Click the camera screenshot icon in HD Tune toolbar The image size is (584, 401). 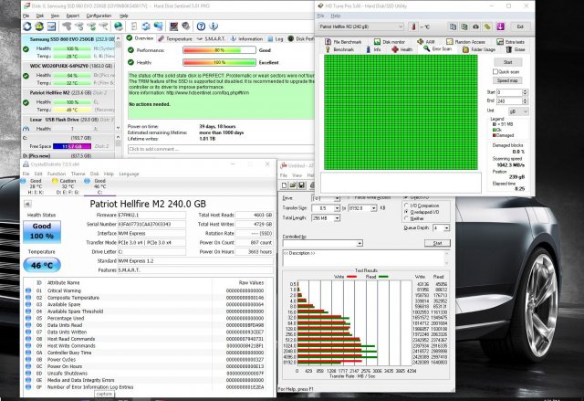pyautogui.click(x=475, y=26)
